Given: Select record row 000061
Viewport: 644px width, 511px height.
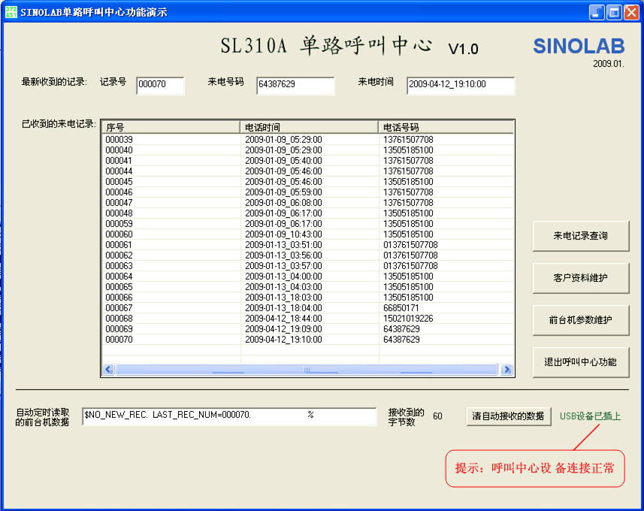Looking at the screenshot, I should [x=307, y=245].
